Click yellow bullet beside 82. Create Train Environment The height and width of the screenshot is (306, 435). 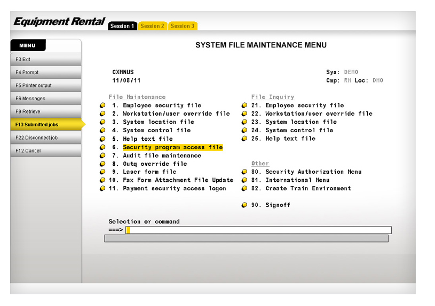coord(244,189)
